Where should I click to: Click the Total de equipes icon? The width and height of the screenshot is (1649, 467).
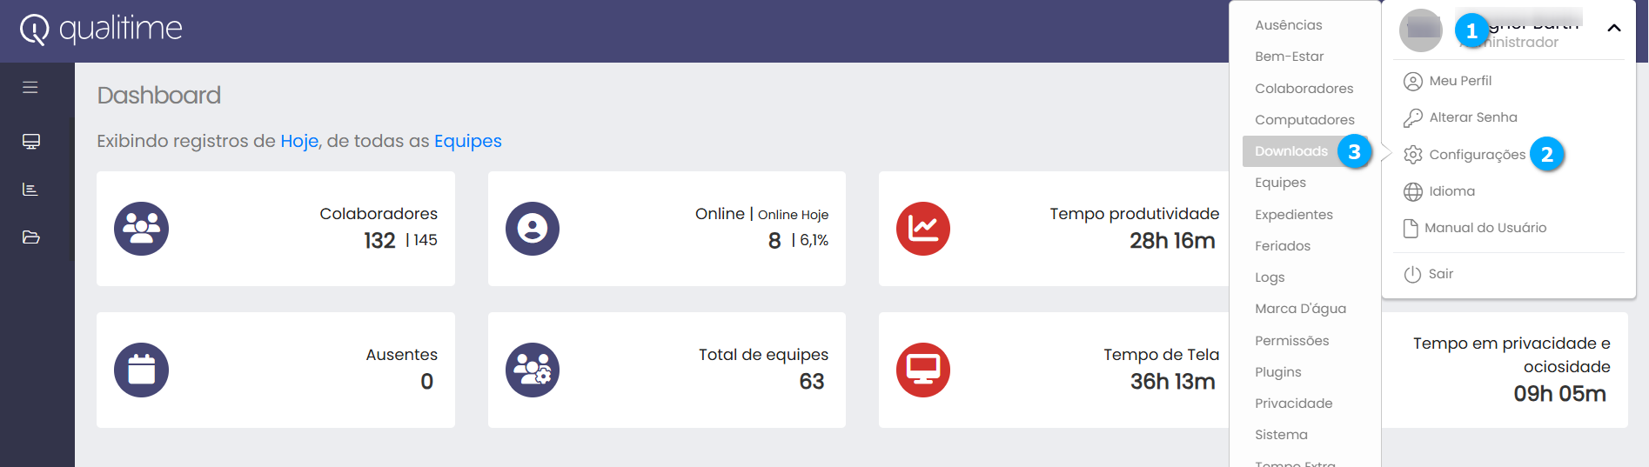(532, 370)
